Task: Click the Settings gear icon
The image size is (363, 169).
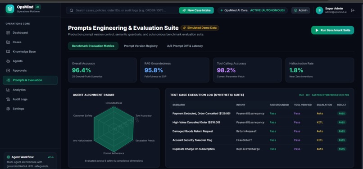Action: click(x=8, y=109)
